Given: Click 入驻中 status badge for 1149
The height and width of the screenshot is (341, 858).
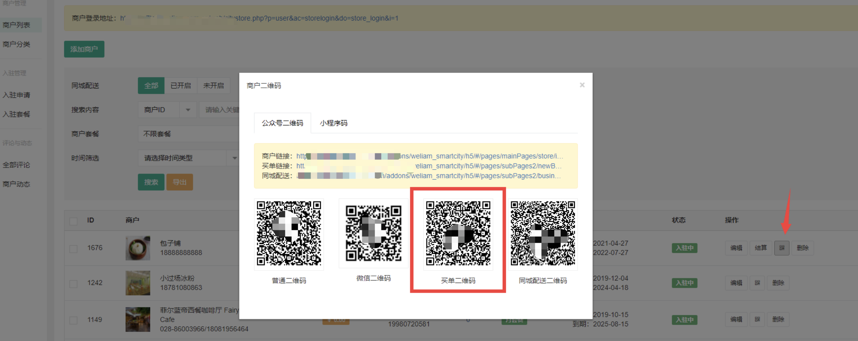Looking at the screenshot, I should 684,320.
